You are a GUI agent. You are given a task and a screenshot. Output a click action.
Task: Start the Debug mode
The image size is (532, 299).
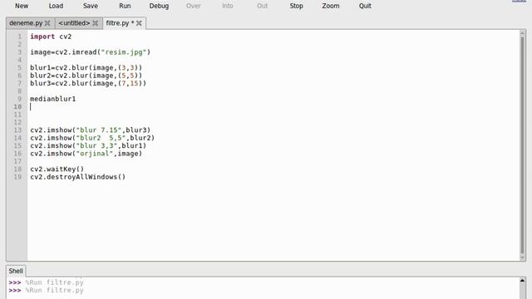[159, 6]
